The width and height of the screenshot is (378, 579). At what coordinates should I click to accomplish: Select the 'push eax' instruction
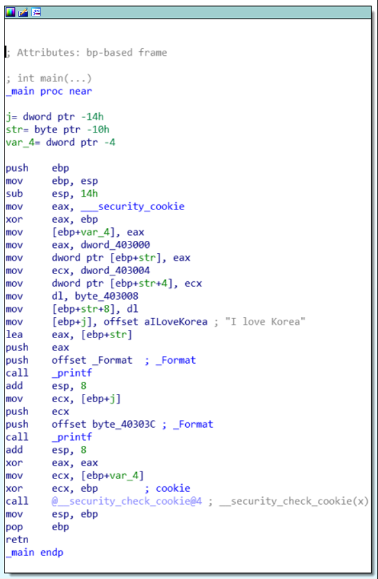[x=37, y=348]
